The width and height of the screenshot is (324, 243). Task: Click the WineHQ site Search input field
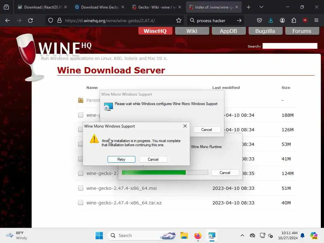290,46
